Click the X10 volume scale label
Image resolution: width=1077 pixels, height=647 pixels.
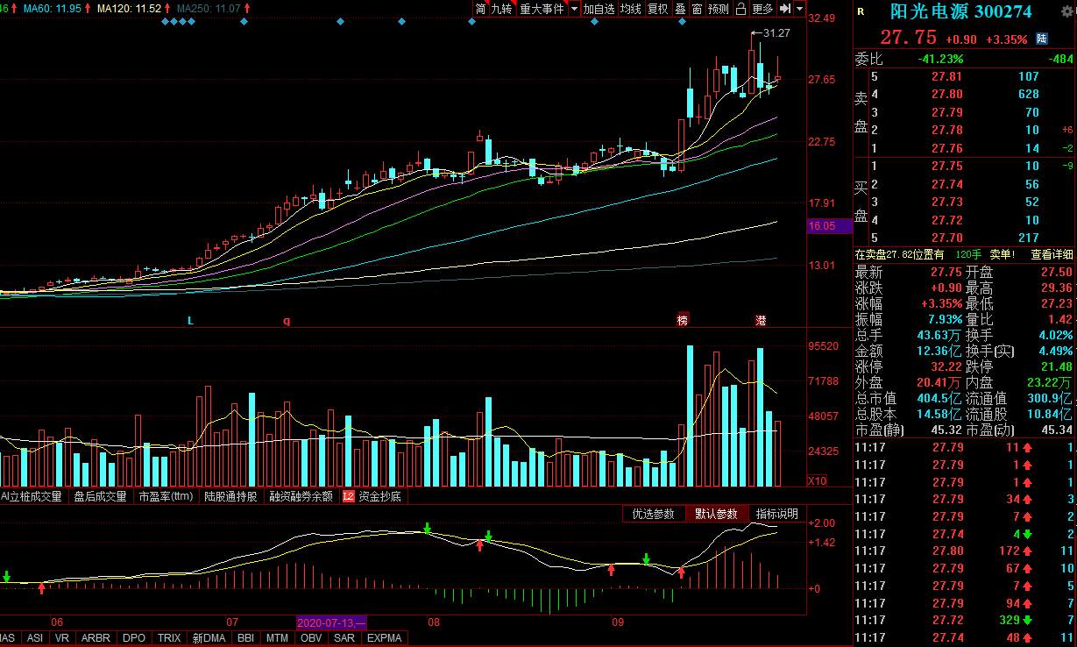tap(816, 481)
